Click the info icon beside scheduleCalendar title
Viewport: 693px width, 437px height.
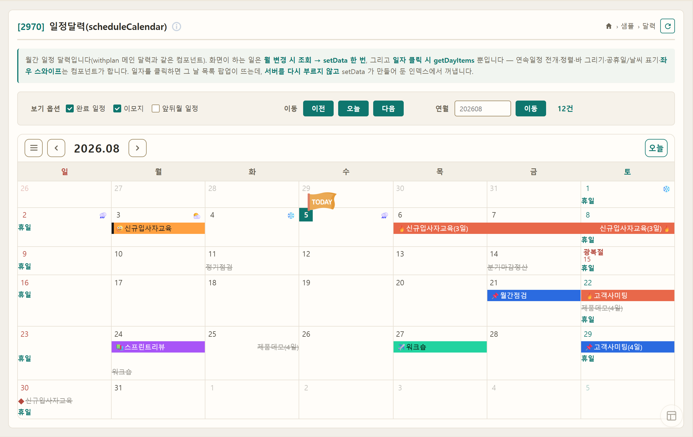coord(176,27)
